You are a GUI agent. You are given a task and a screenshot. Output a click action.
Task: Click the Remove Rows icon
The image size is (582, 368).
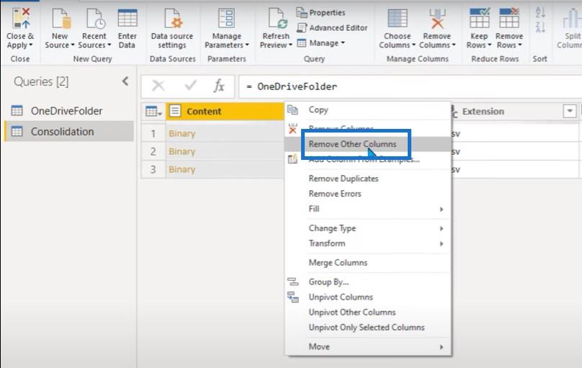tap(509, 19)
